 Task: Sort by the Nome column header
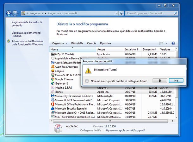tap(73, 49)
